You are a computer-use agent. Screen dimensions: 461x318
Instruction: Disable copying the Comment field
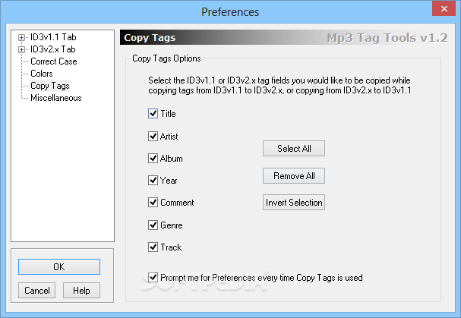pyautogui.click(x=153, y=202)
